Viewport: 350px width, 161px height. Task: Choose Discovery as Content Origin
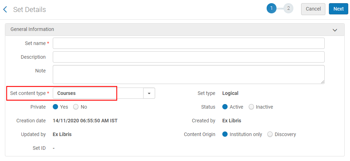(270, 134)
